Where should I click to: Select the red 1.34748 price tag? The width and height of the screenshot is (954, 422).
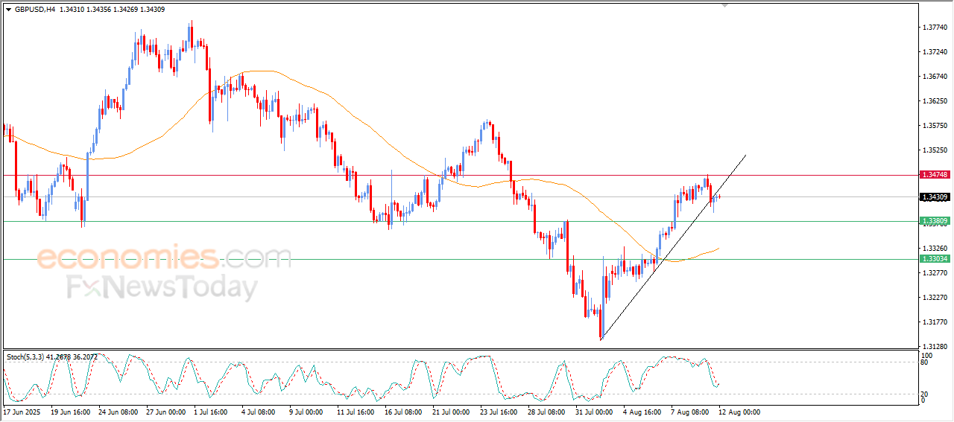[x=935, y=175]
